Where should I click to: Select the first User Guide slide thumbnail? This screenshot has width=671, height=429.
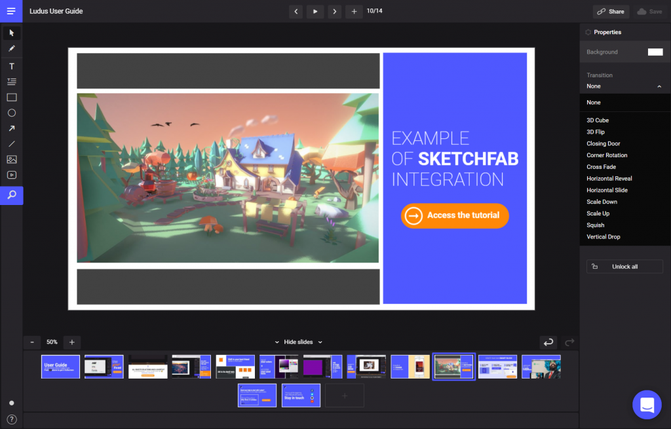(x=60, y=367)
